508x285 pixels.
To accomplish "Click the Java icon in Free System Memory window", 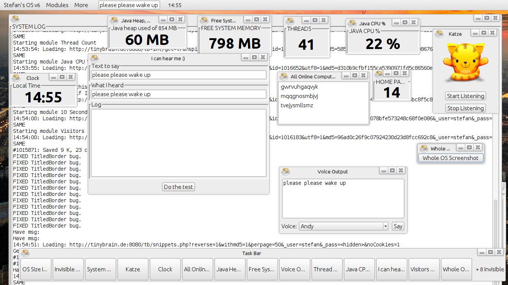I will click(204, 20).
